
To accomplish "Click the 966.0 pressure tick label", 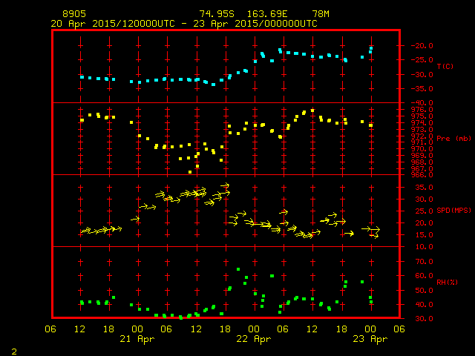I will (422, 175).
